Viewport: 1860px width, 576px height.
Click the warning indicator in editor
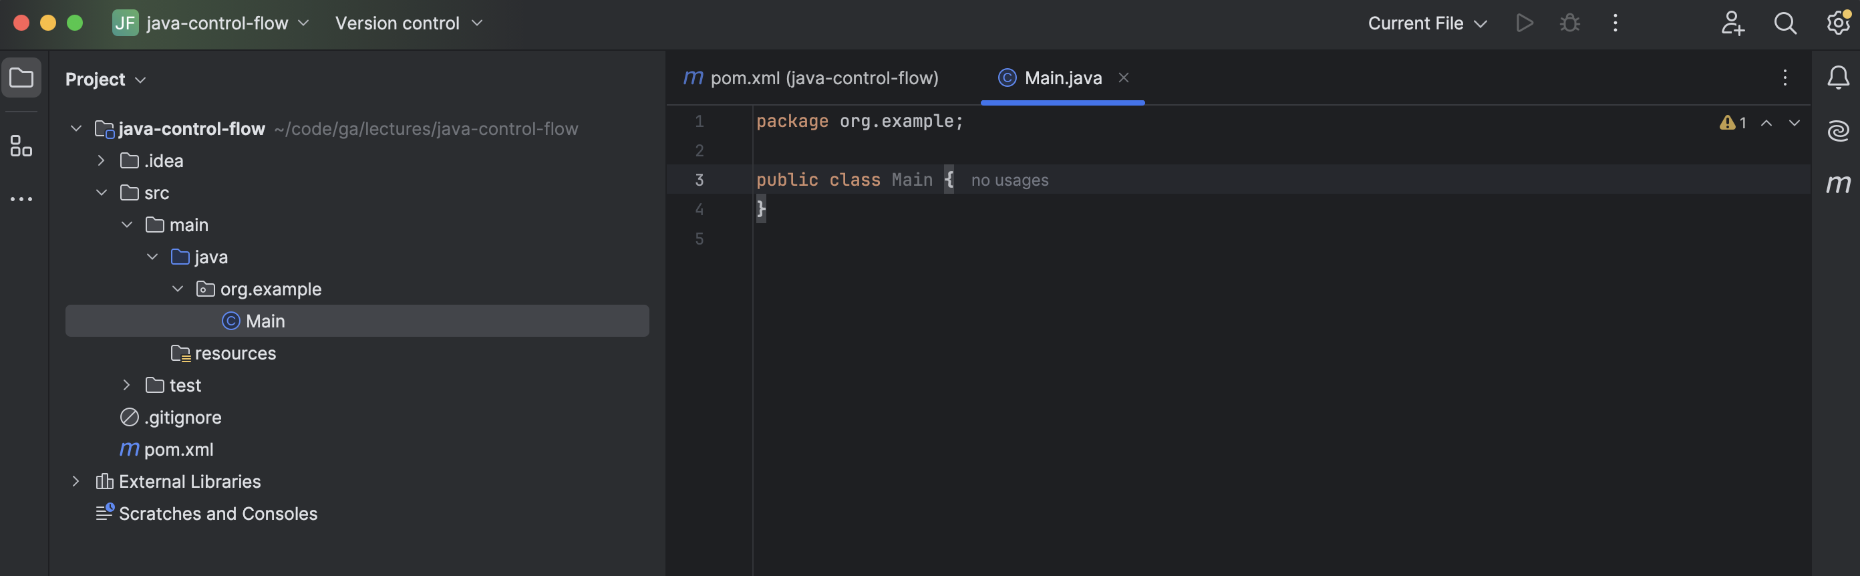click(1732, 123)
